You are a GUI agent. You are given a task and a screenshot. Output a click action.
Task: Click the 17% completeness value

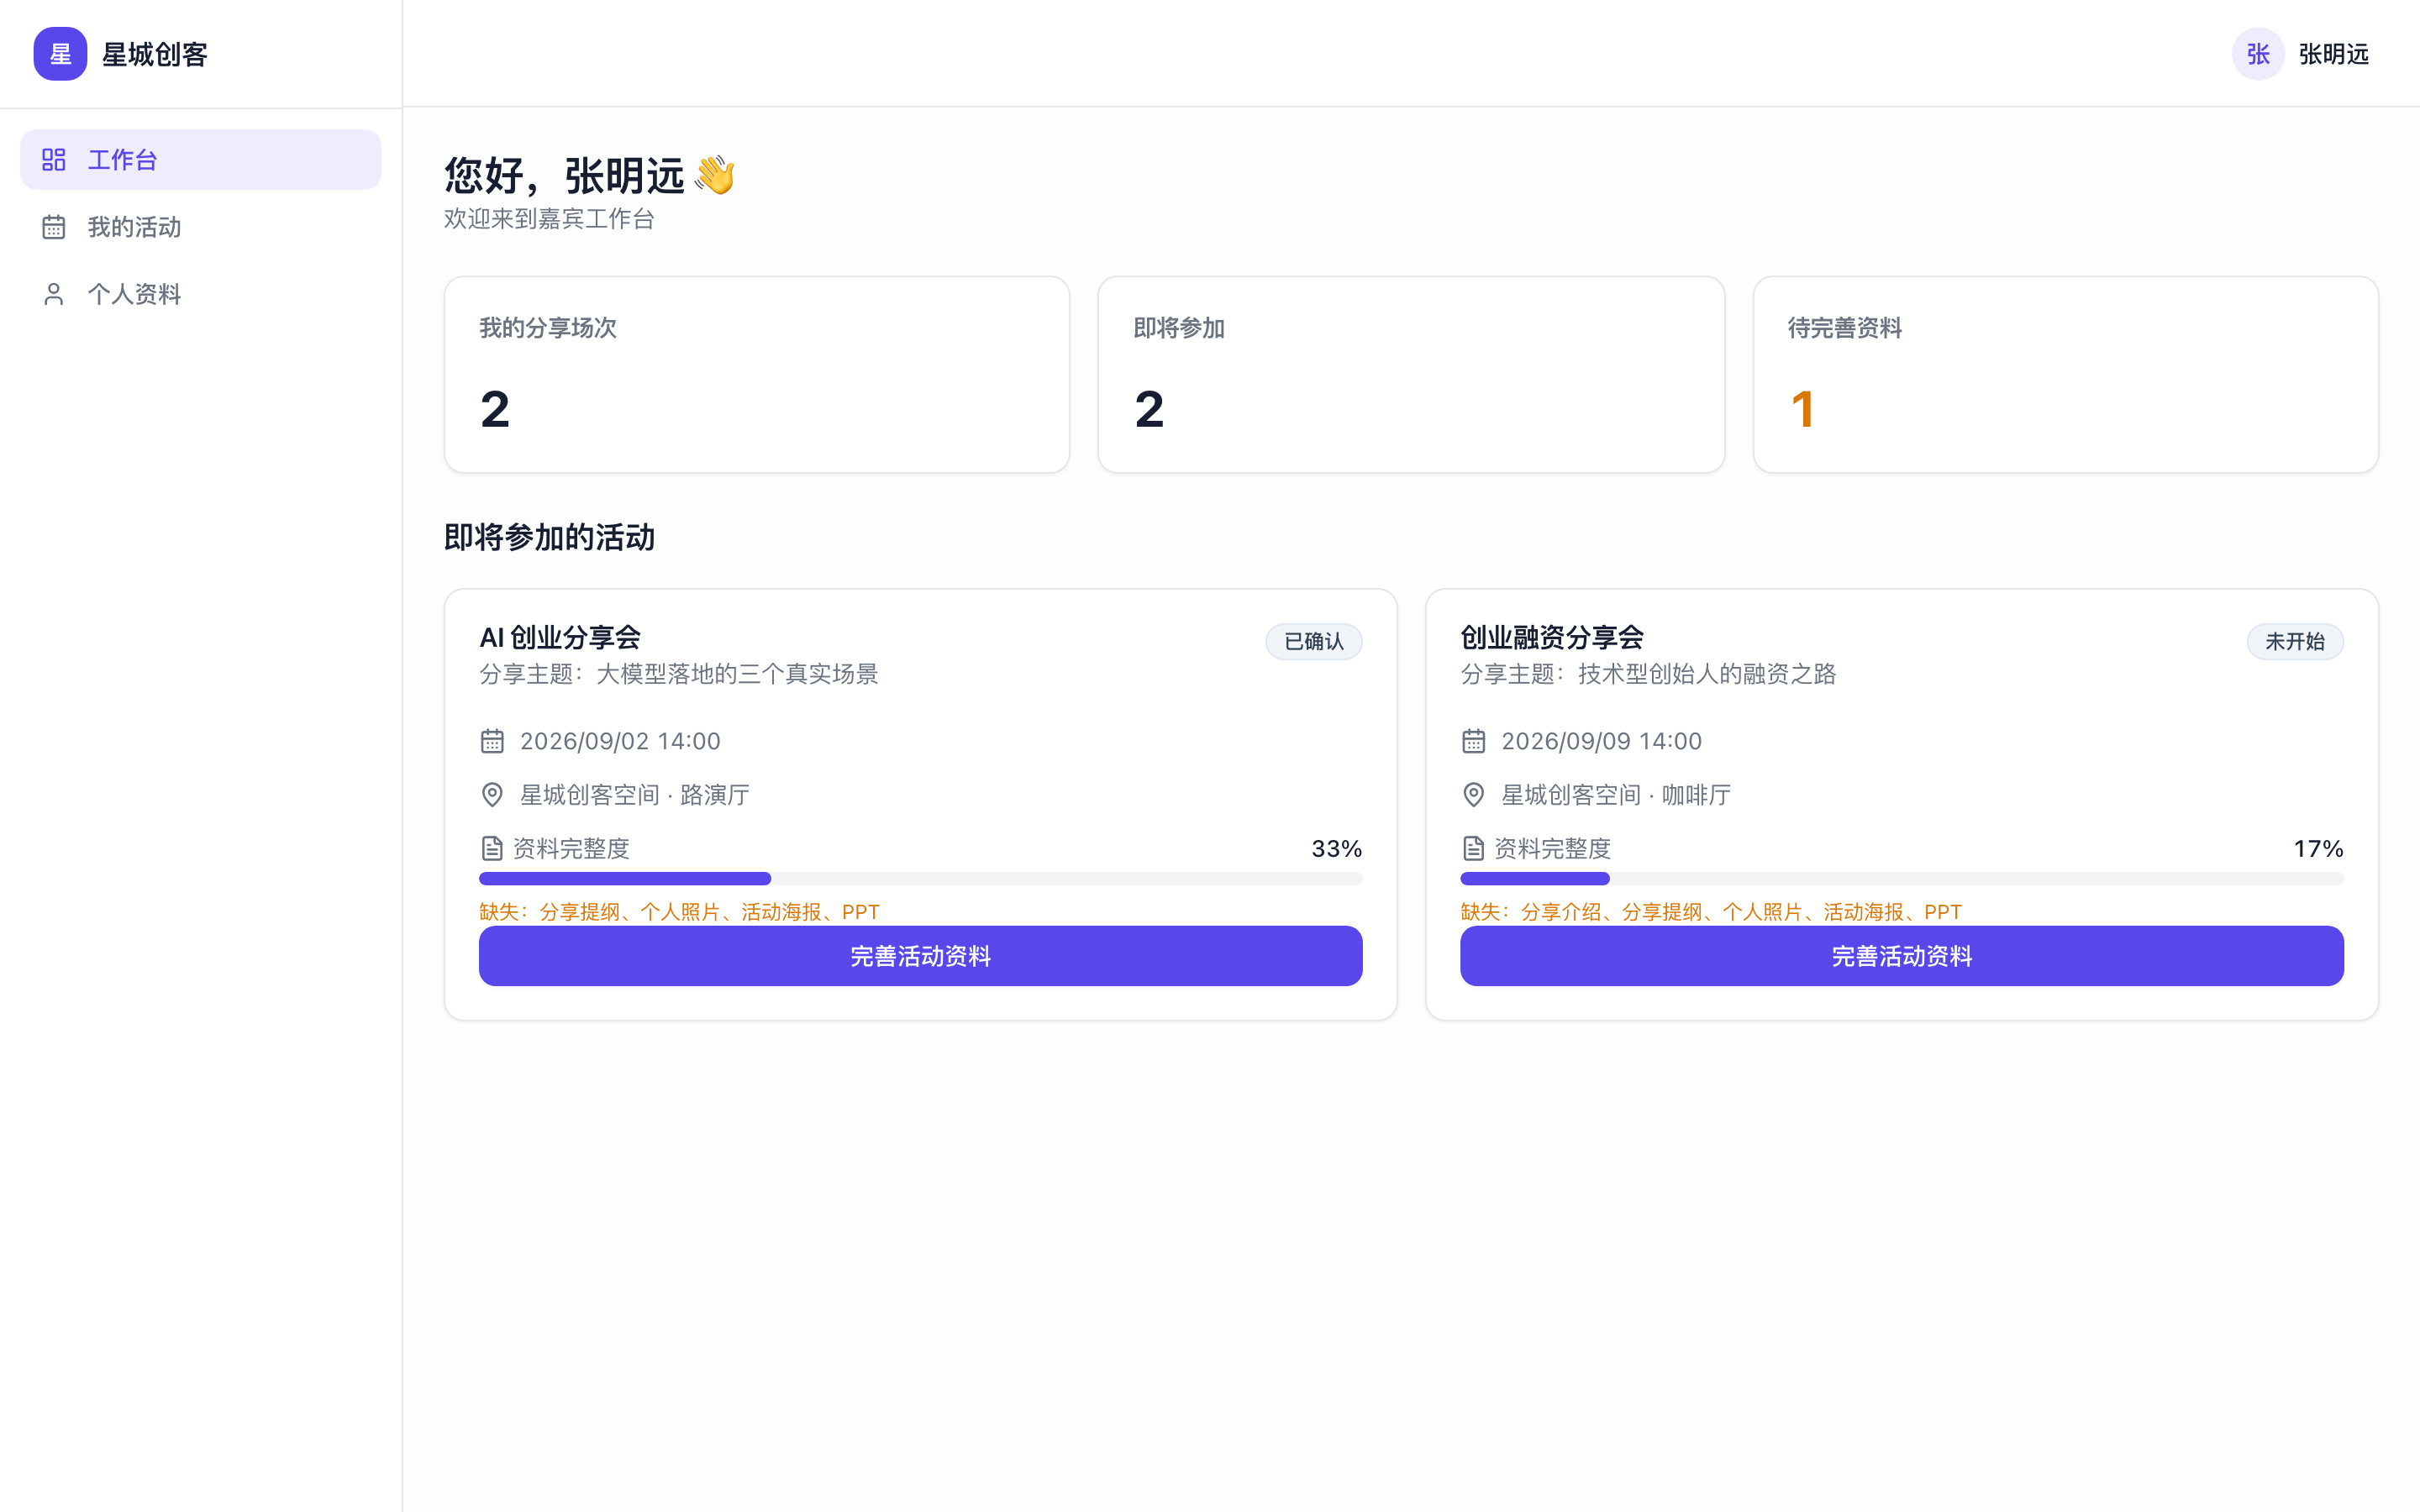pyautogui.click(x=2318, y=849)
